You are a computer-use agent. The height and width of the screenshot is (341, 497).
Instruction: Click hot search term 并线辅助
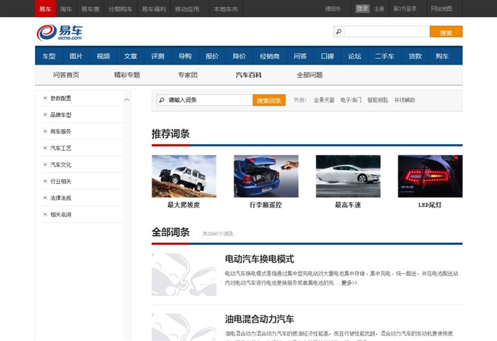pyautogui.click(x=405, y=100)
